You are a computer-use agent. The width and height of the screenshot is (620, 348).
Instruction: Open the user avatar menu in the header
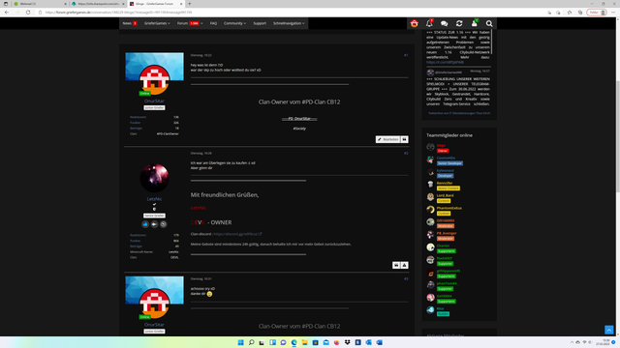[414, 23]
